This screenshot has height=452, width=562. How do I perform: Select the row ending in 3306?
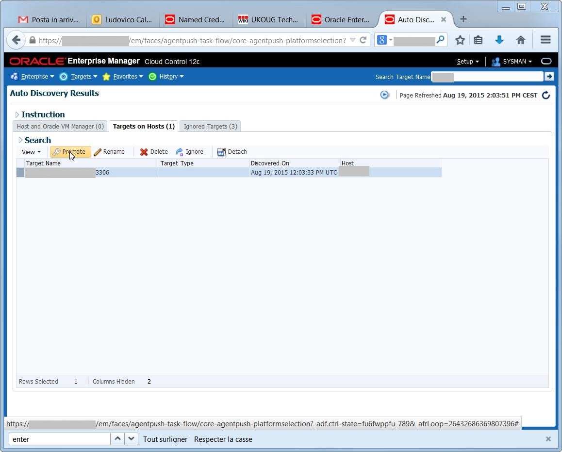229,172
